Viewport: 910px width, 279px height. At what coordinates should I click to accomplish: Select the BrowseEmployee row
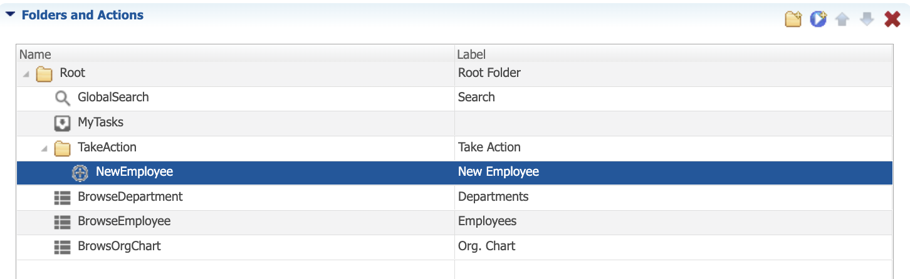pos(454,221)
